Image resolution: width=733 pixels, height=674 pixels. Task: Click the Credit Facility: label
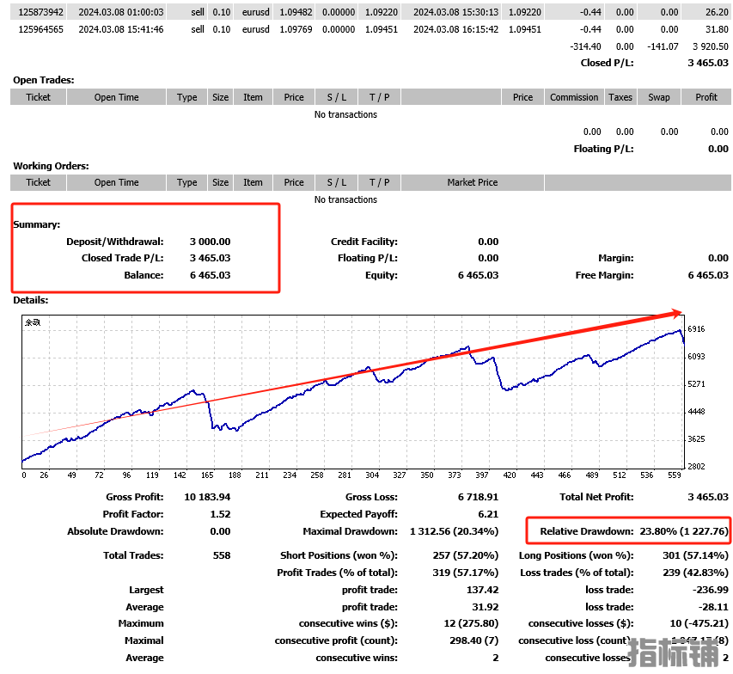[x=364, y=242]
